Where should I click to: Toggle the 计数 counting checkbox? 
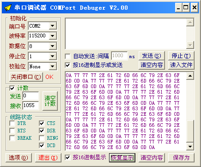12,88
